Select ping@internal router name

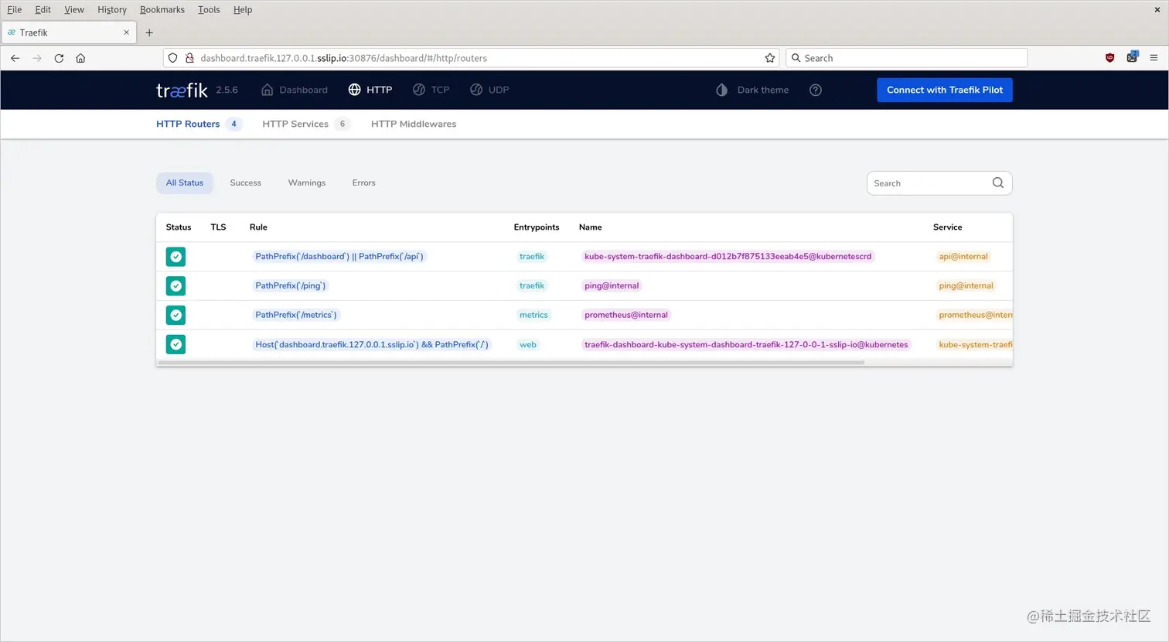[x=612, y=286]
